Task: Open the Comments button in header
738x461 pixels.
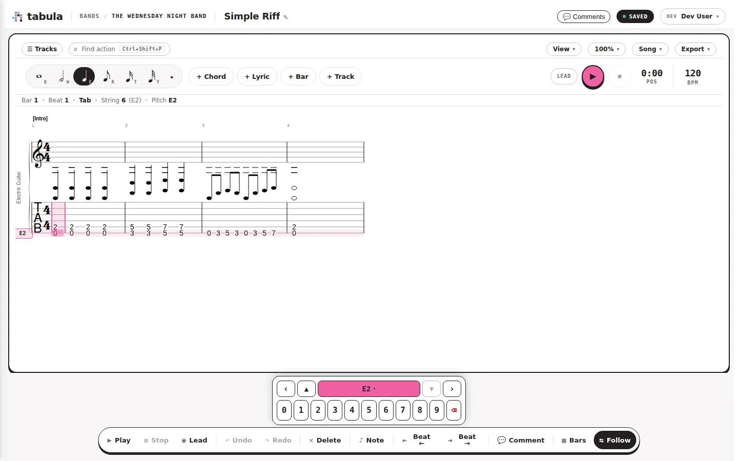Action: point(584,16)
